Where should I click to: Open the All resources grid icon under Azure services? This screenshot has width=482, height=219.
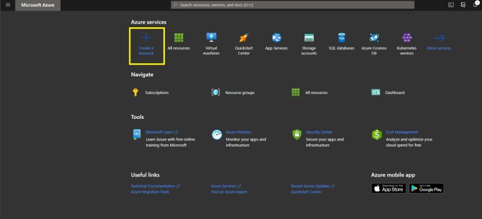coord(179,38)
